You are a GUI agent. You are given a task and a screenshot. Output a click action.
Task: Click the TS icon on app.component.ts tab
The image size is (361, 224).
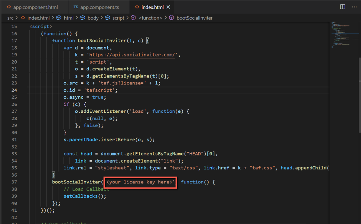click(76, 7)
